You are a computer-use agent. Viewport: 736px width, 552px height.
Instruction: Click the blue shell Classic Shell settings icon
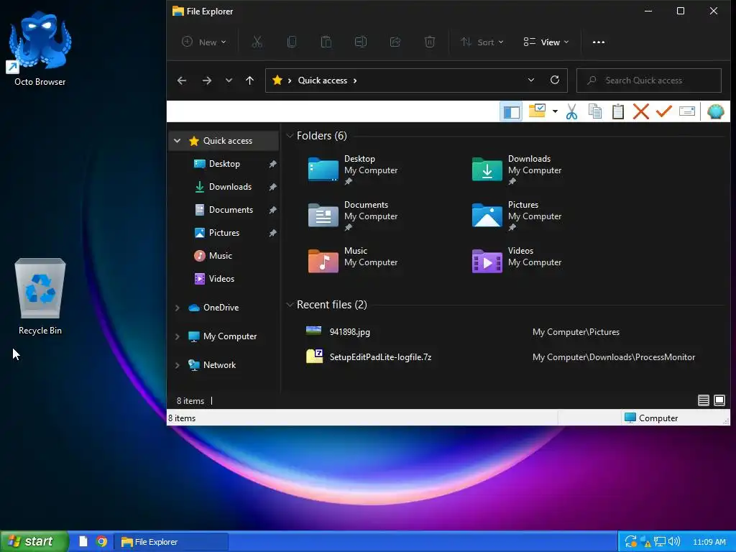coord(715,111)
